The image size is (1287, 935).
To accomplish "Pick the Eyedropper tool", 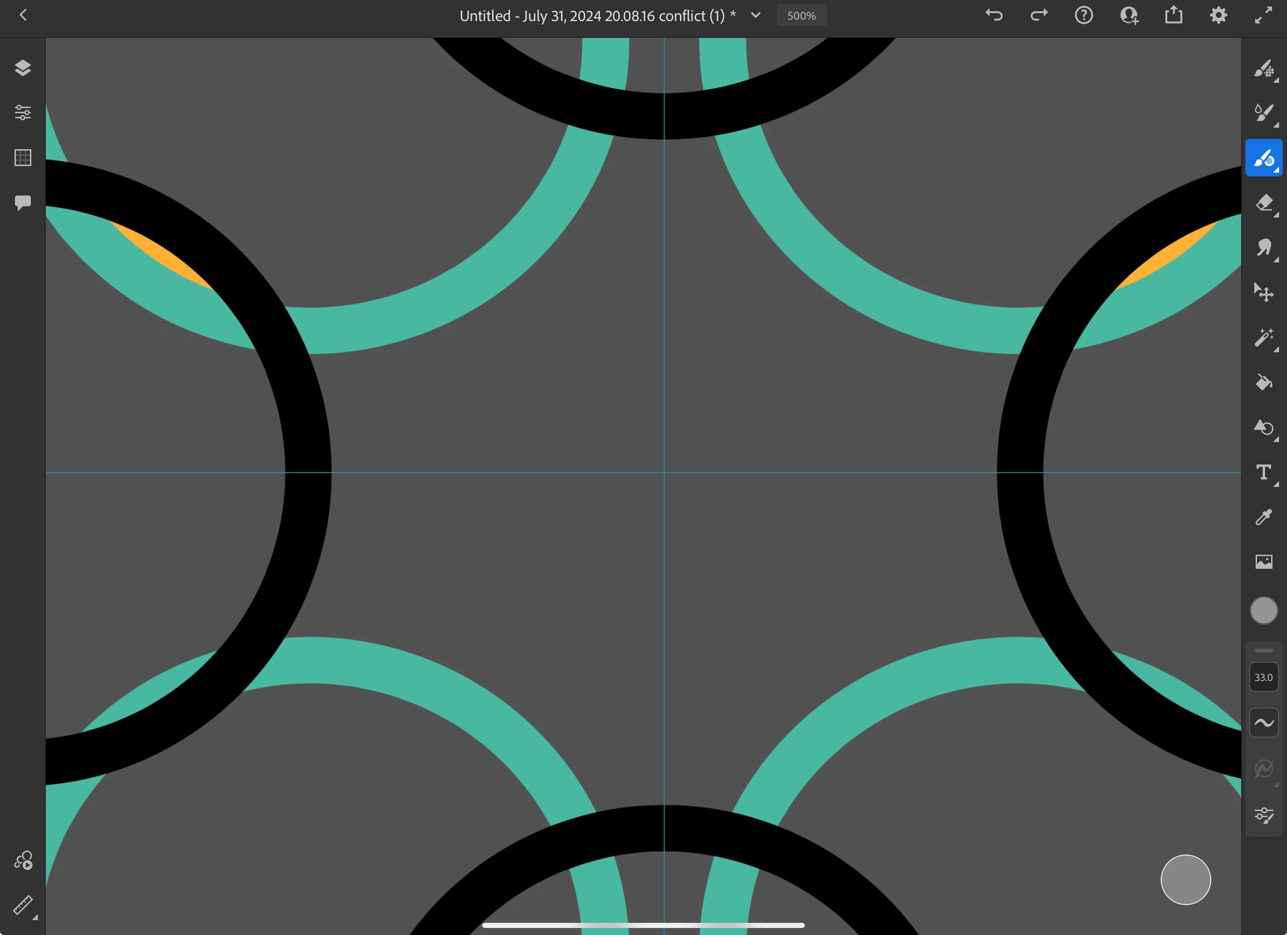I will pyautogui.click(x=1263, y=516).
